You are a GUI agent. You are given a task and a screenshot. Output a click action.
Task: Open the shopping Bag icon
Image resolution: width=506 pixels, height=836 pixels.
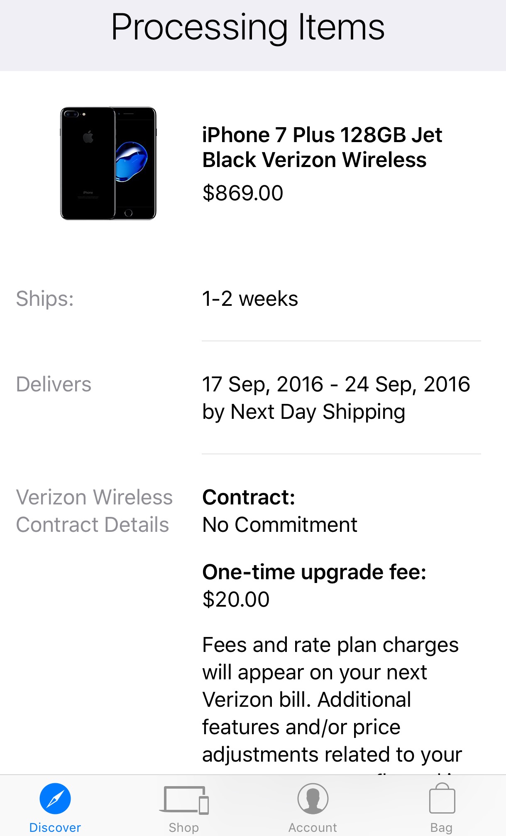[442, 798]
